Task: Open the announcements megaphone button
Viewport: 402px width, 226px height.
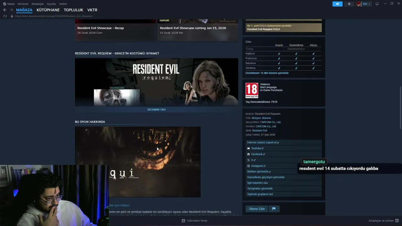Action: point(337,4)
